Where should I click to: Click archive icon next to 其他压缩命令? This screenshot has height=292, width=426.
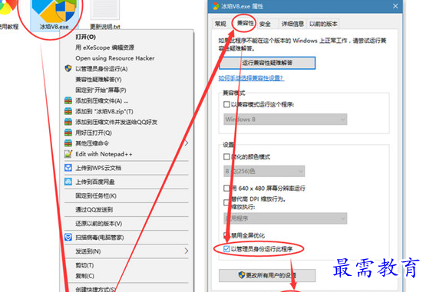[x=68, y=143]
